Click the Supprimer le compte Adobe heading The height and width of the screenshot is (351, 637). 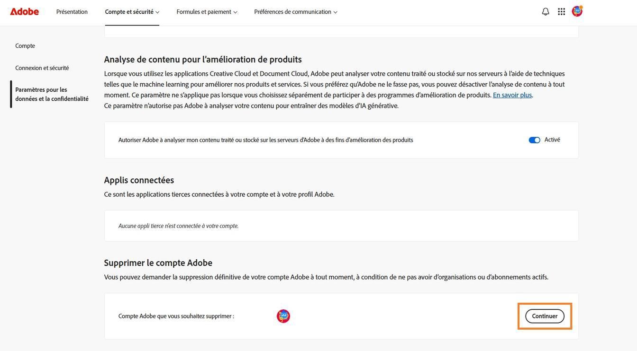(158, 263)
